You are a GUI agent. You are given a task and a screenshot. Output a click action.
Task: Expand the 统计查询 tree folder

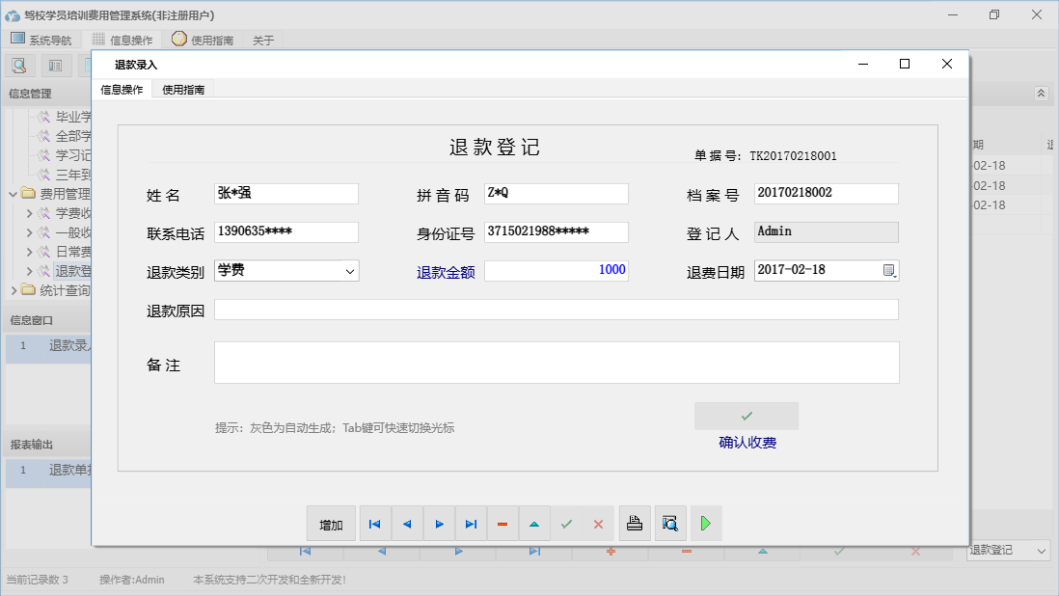14,290
